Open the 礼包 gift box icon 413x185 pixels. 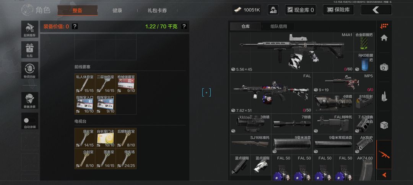coord(30,49)
